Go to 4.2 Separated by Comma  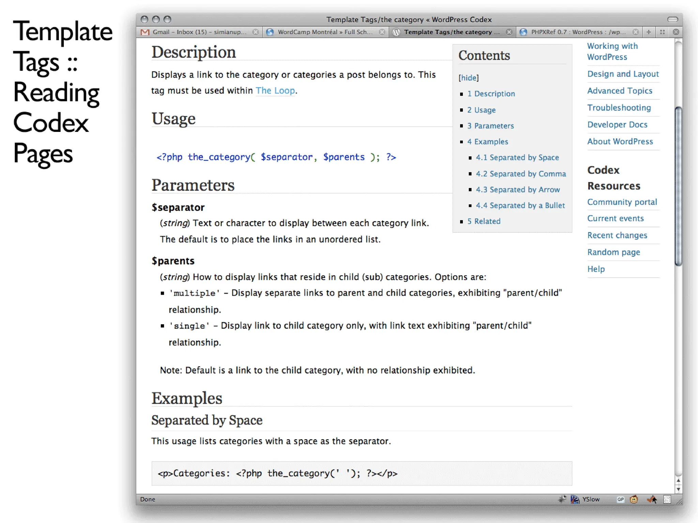(x=521, y=174)
